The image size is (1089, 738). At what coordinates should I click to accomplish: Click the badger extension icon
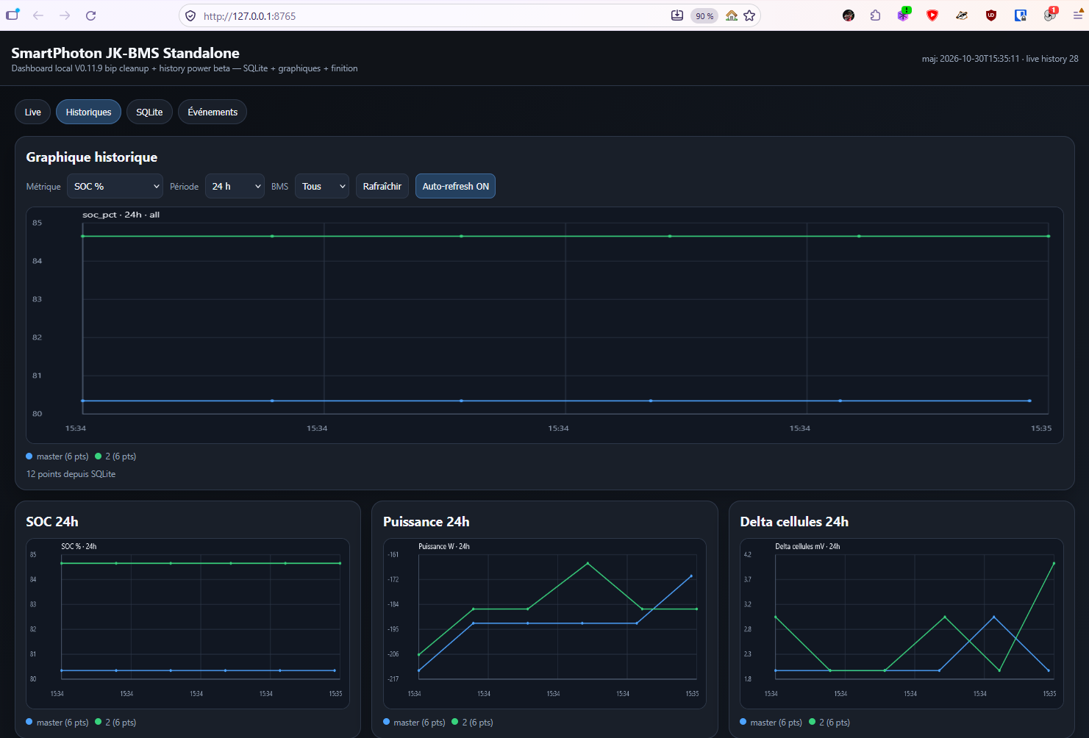coord(962,15)
